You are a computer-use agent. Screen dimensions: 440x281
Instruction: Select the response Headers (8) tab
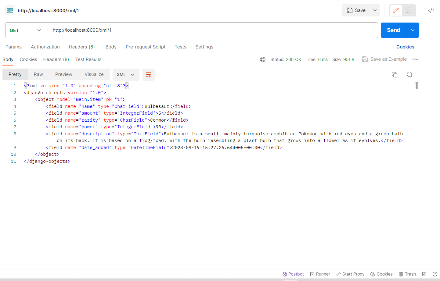point(56,59)
